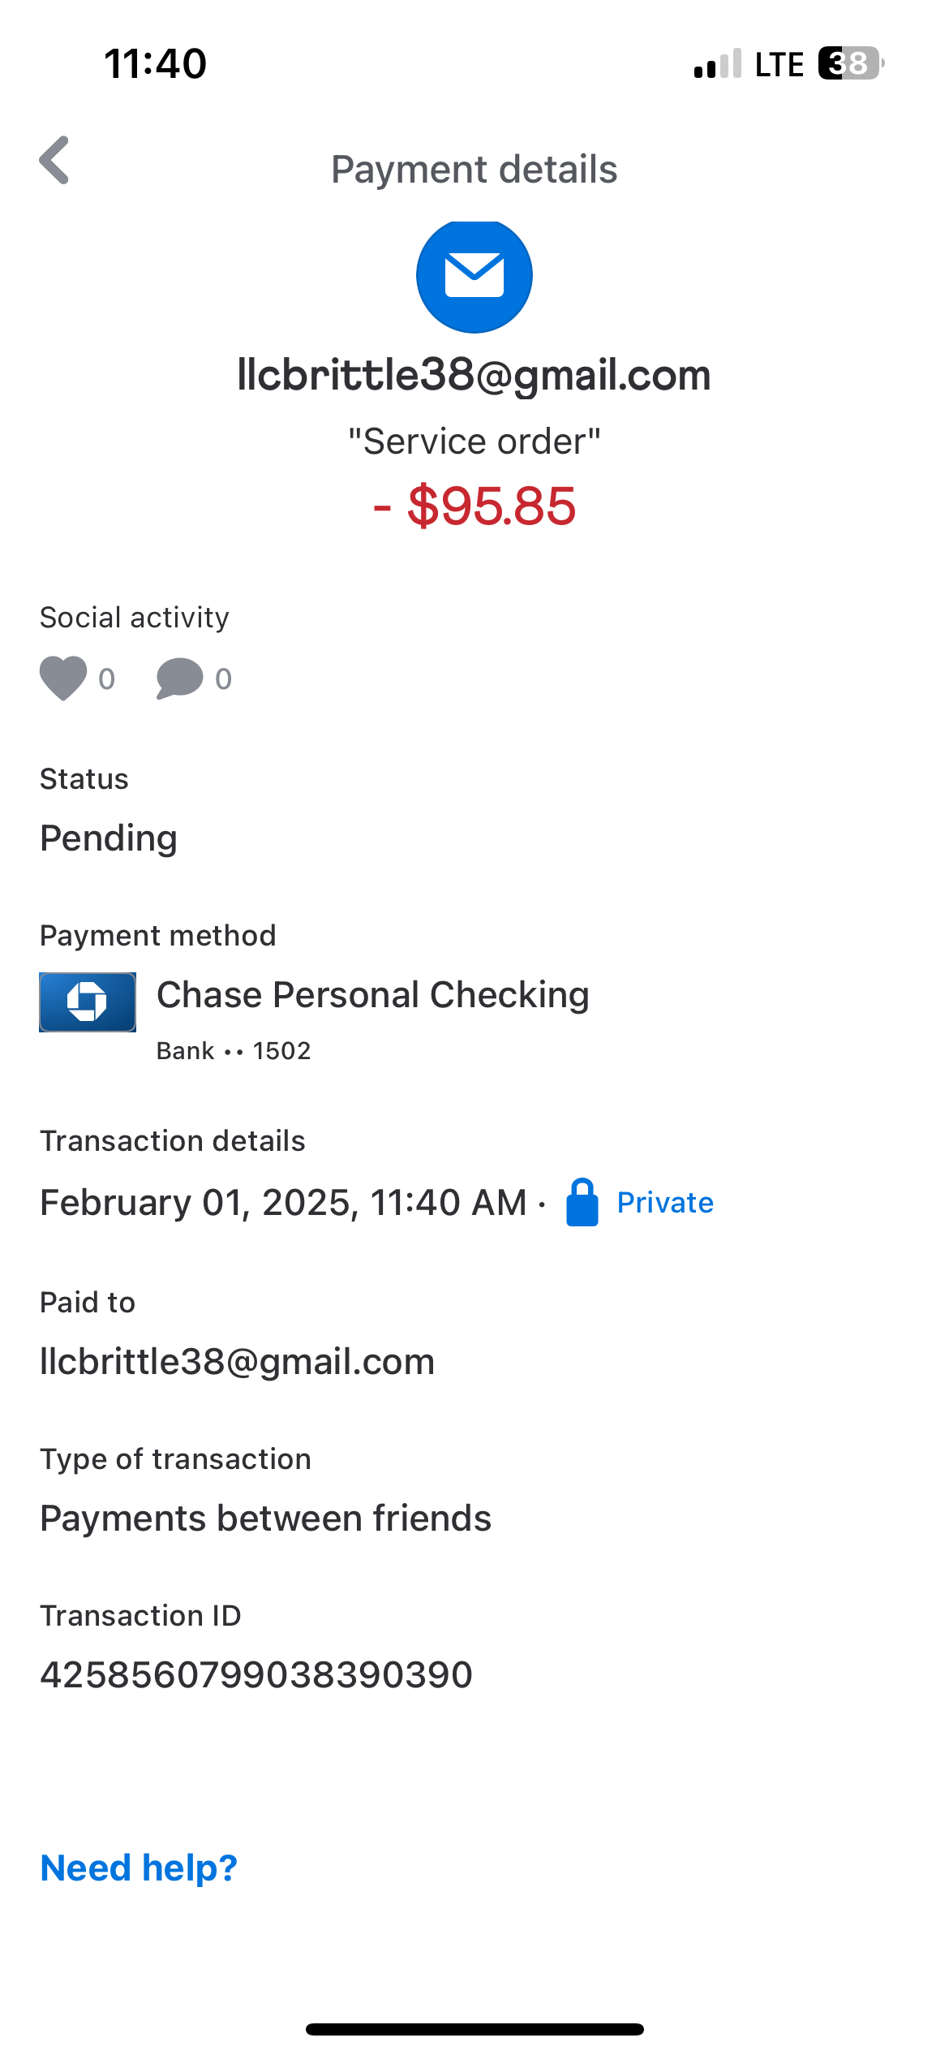Image resolution: width=949 pixels, height=2055 pixels.
Task: Open the Private visibility setting
Action: 665,1203
